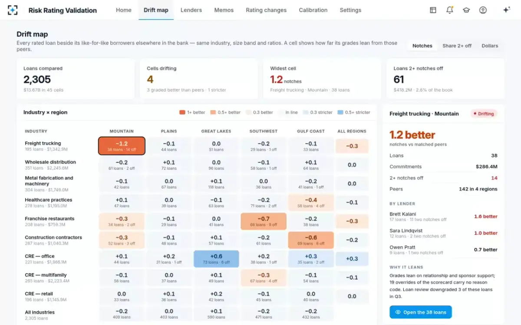Click the Mountain column header

(122, 131)
